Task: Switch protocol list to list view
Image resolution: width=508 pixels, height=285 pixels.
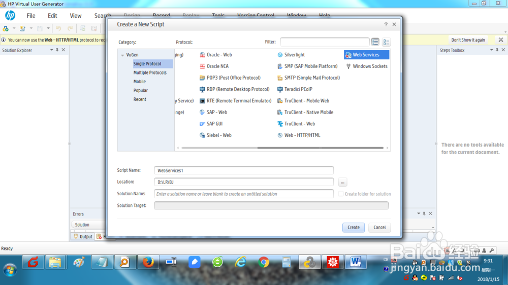Action: tap(375, 42)
